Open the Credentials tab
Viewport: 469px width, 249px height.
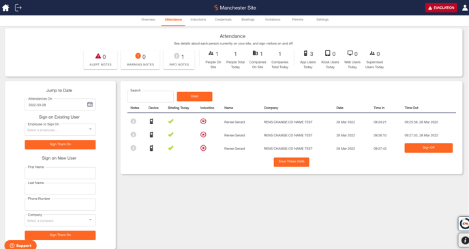[x=223, y=20]
